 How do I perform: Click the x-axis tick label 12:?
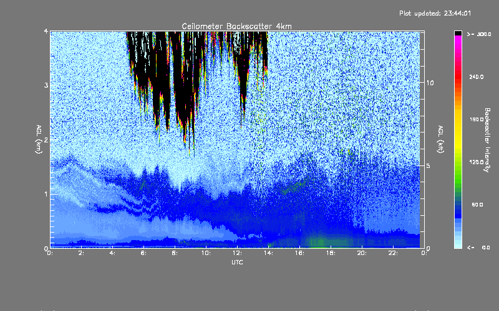click(237, 253)
